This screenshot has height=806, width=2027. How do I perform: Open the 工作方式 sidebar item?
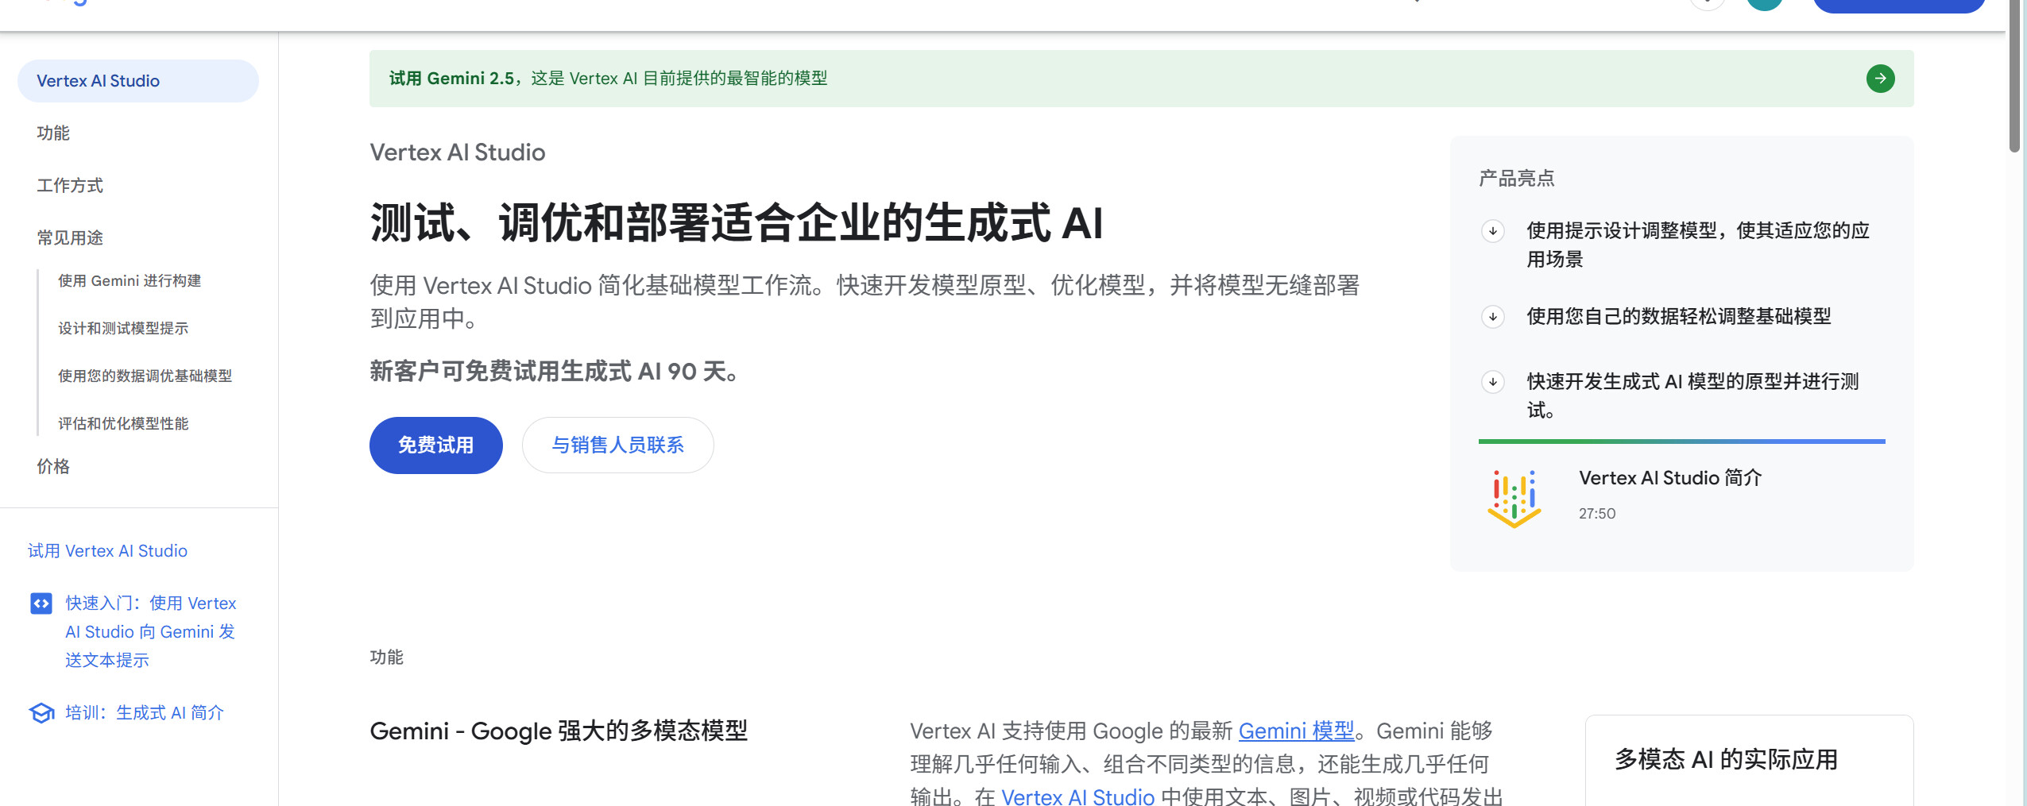point(70,186)
